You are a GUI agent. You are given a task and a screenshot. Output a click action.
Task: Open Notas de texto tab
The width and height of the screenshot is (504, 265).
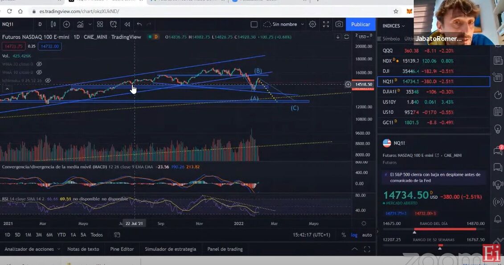[83, 249]
